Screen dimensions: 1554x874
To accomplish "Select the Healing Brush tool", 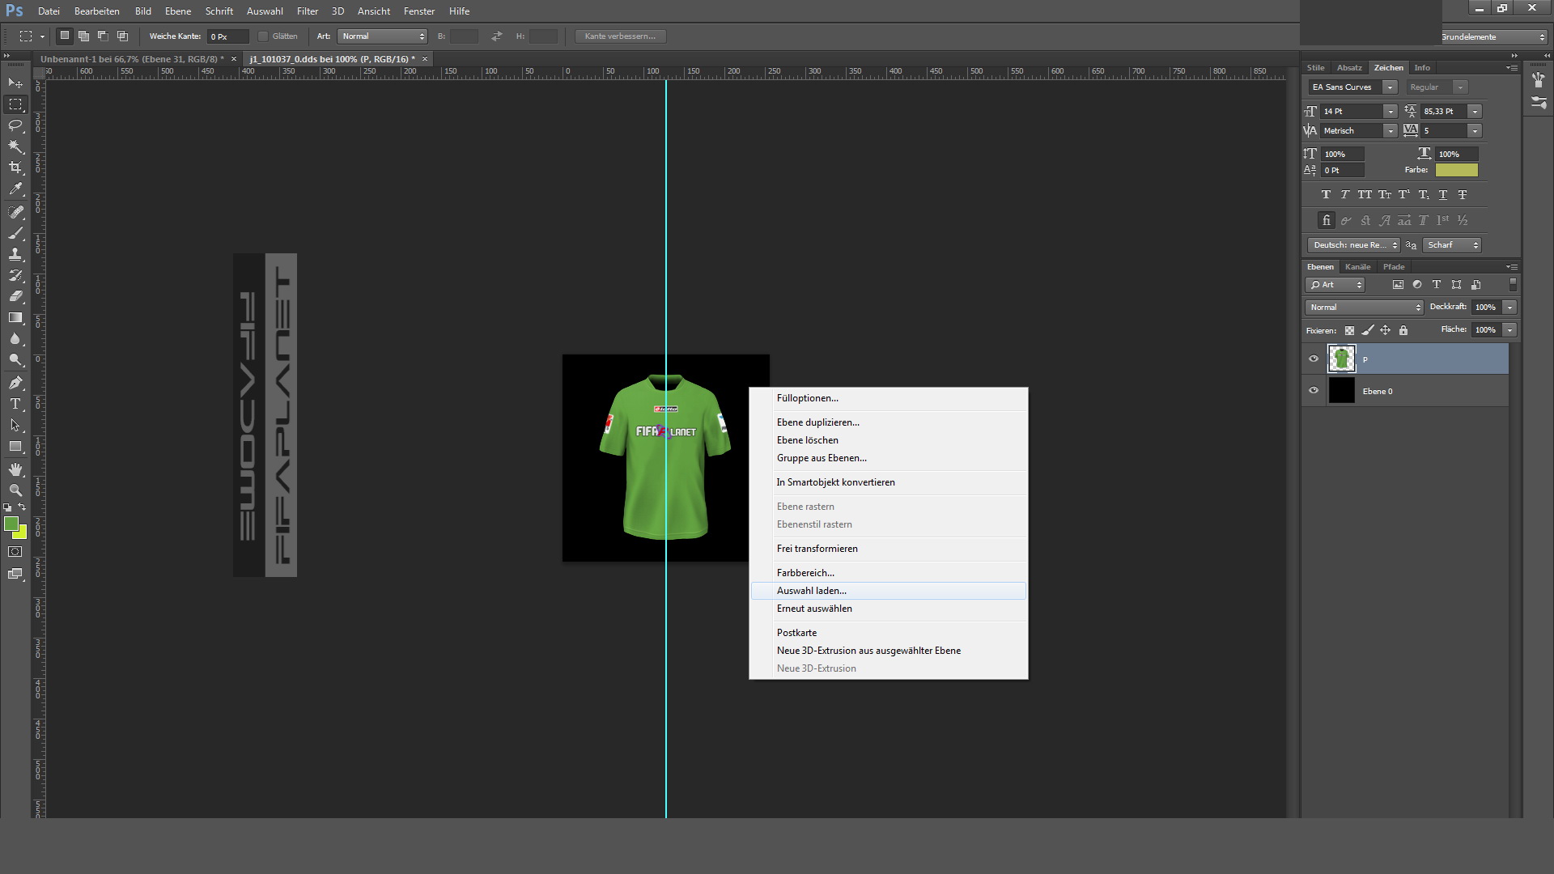I will (x=15, y=212).
